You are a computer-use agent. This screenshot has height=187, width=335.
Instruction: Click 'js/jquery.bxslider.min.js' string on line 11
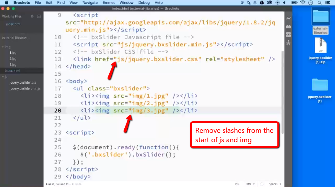167,44
